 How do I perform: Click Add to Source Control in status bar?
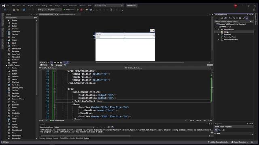tap(218, 142)
